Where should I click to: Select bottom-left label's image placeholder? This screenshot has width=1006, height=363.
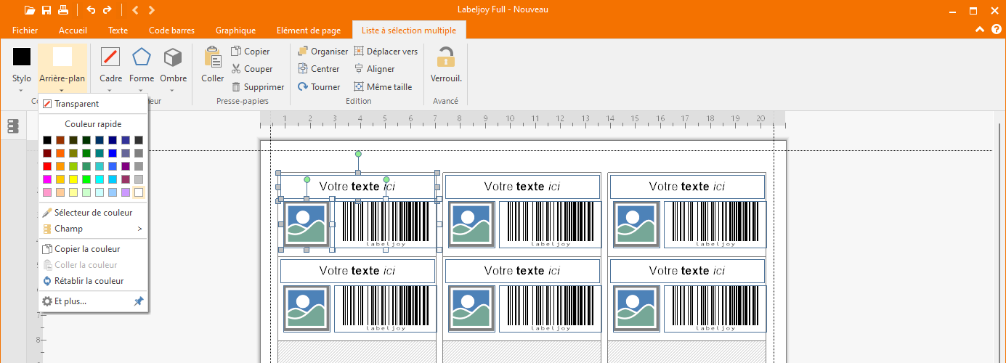point(307,309)
